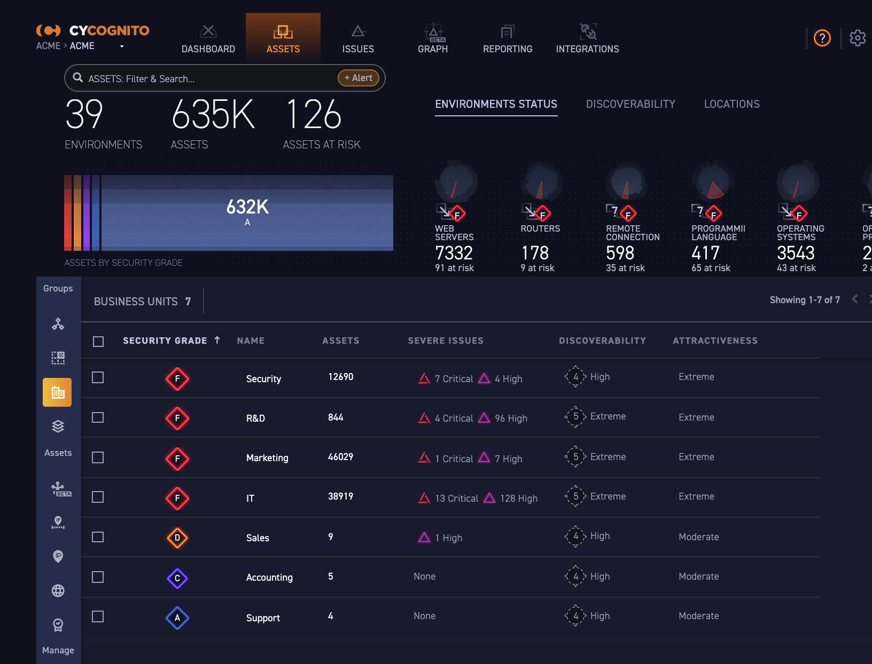The image size is (872, 664).
Task: Select the dotted-square platforms icon in sidebar
Action: (x=57, y=358)
